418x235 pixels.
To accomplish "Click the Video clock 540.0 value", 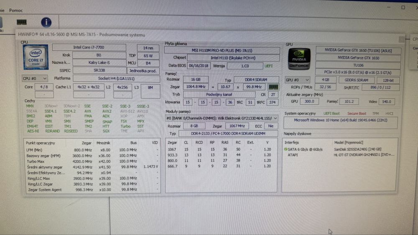I will point(386,102).
